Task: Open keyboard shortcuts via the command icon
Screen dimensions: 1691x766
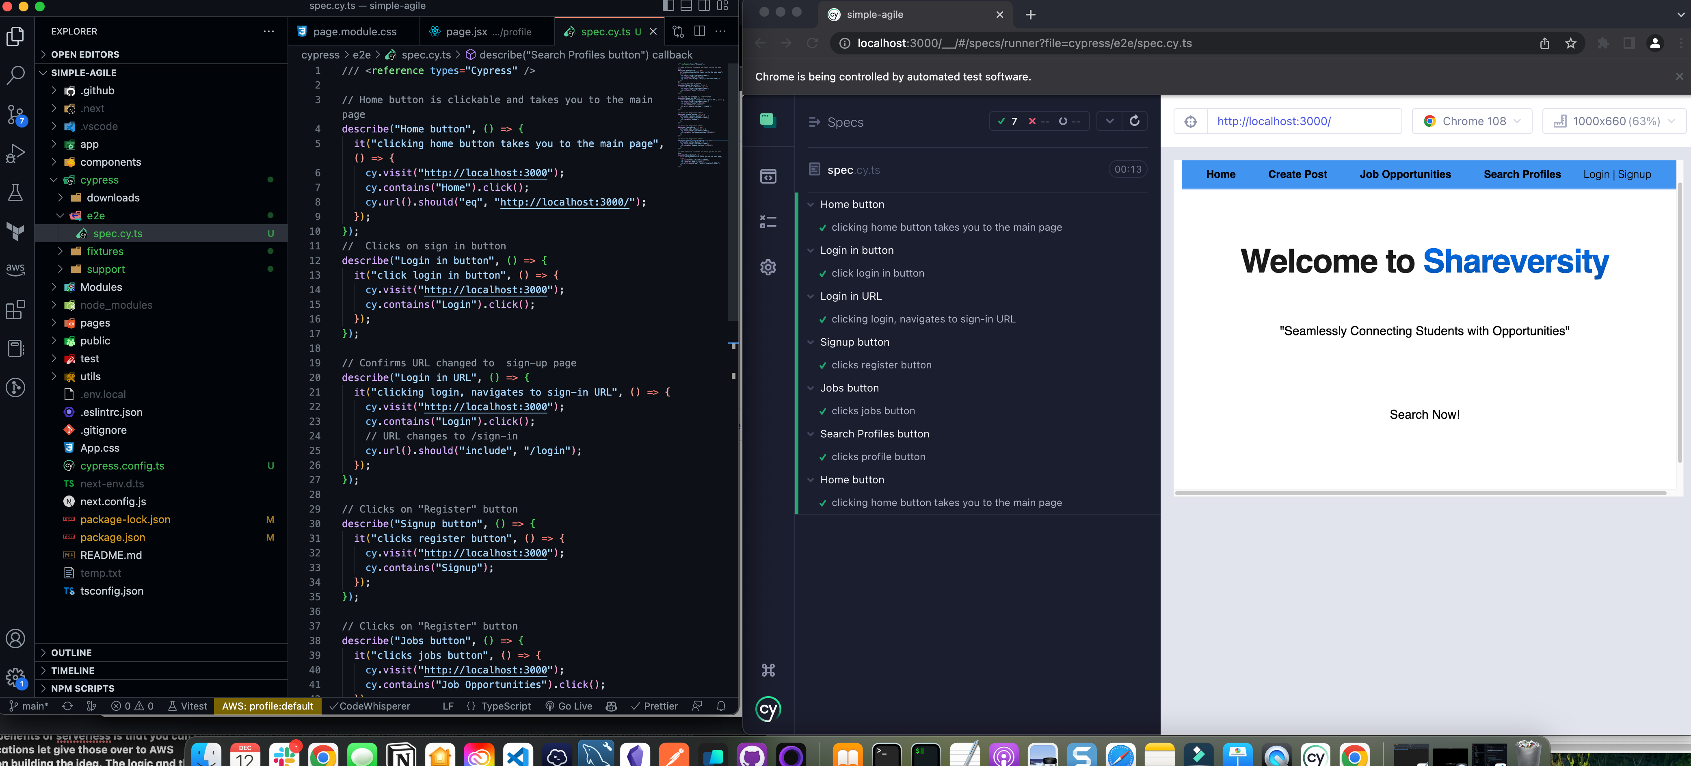Action: point(768,669)
